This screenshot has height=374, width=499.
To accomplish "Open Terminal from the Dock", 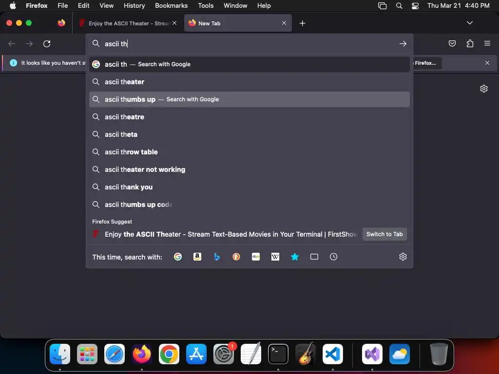I will [278, 354].
